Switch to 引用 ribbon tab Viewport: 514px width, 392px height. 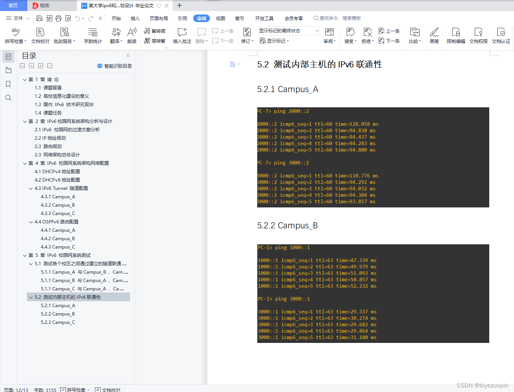click(183, 18)
